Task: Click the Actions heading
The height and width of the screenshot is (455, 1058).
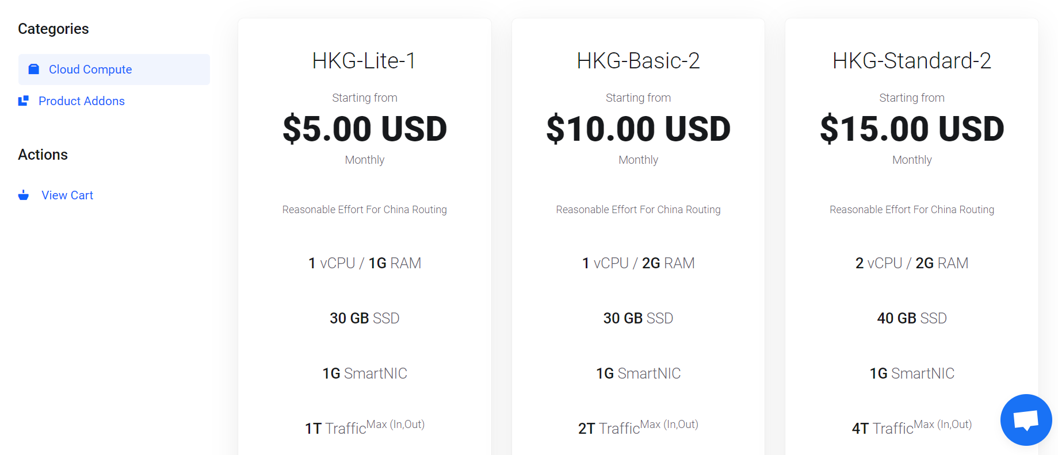Action: 43,155
